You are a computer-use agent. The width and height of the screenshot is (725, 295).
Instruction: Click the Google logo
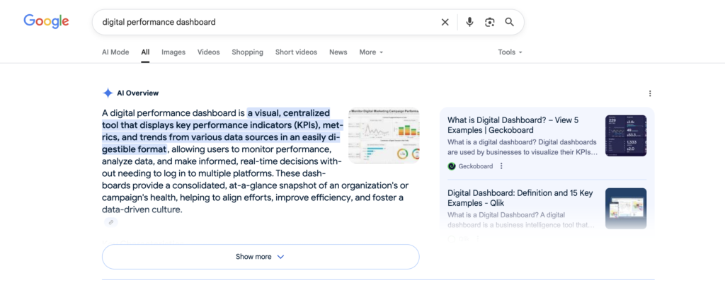click(46, 21)
